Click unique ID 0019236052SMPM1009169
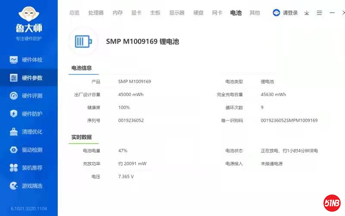This screenshot has width=345, height=216. (x=289, y=120)
